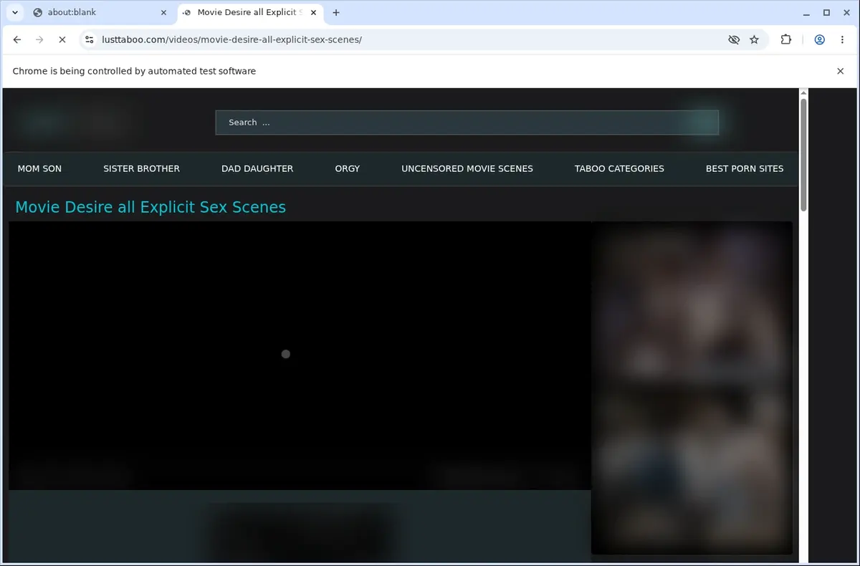Open a new tab with plus button

[x=336, y=12]
